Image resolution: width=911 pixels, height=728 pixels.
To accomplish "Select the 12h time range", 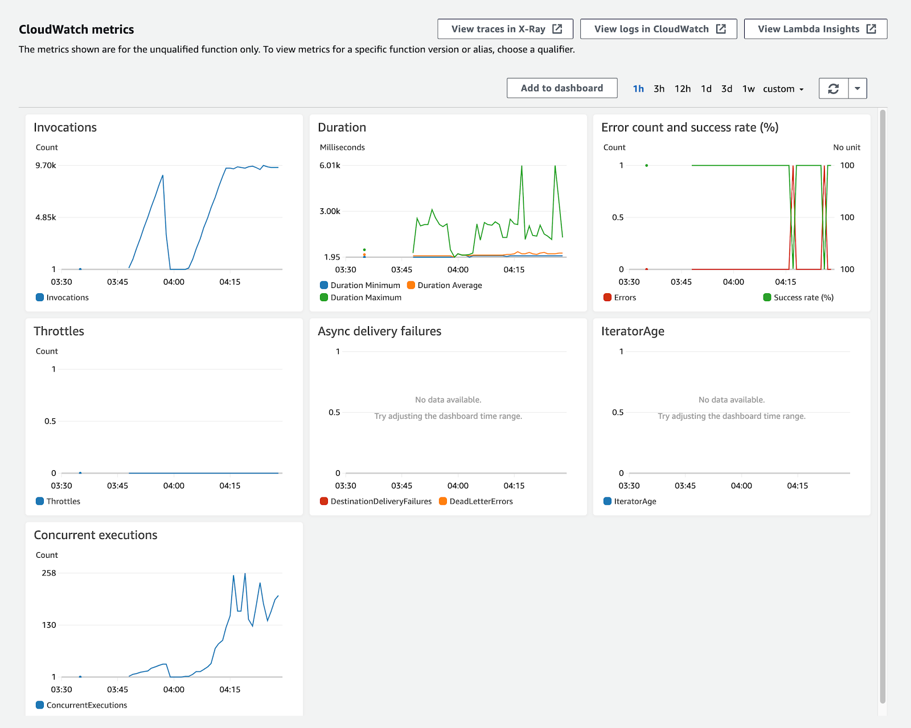I will [x=683, y=89].
